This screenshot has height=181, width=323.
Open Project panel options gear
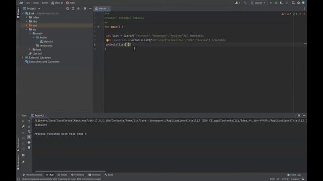(x=85, y=9)
